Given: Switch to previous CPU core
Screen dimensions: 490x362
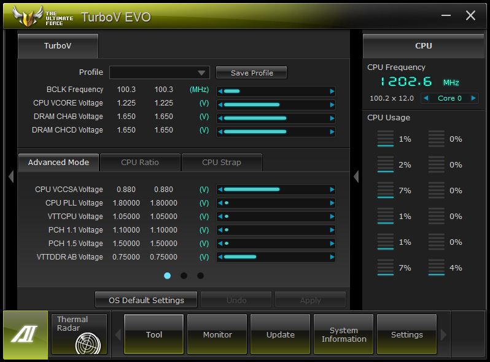Looking at the screenshot, I should point(426,98).
